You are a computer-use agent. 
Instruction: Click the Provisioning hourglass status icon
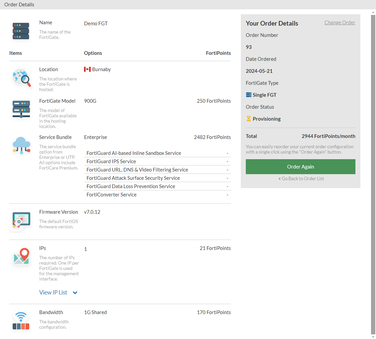[x=248, y=119]
